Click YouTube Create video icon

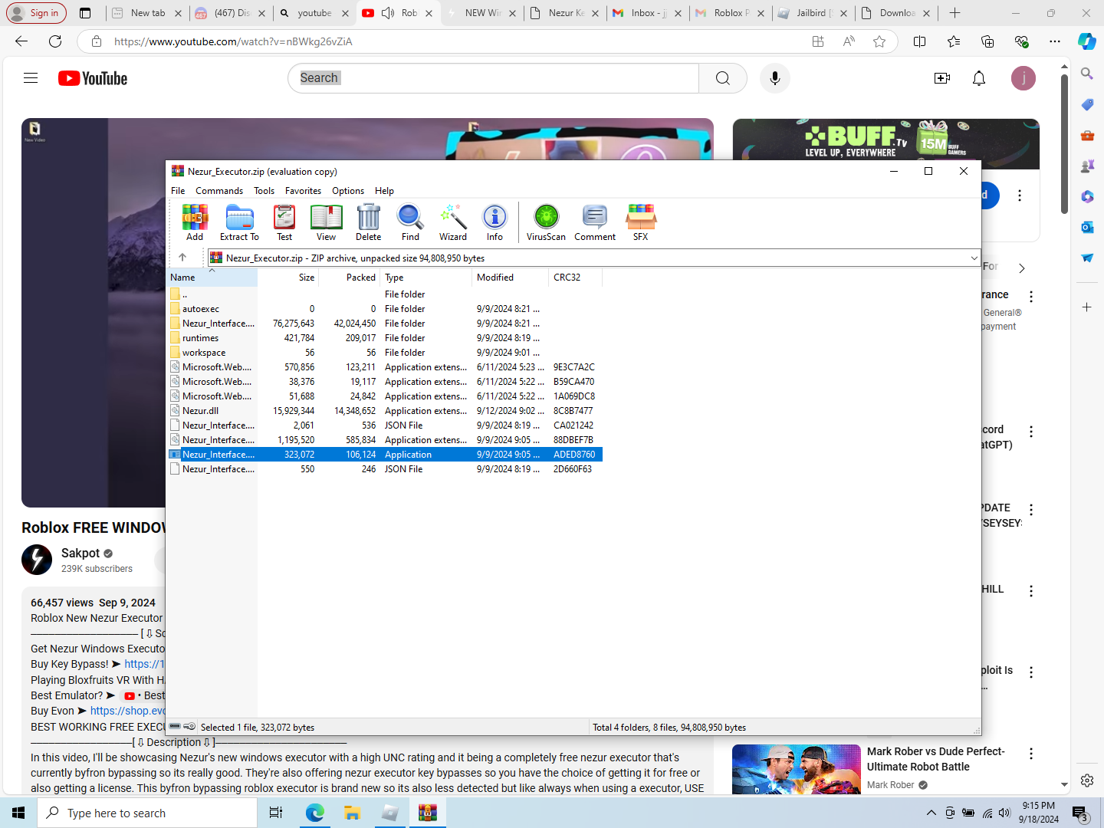942,78
